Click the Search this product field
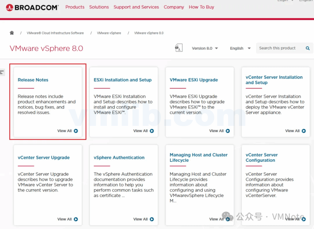The width and height of the screenshot is (314, 229). point(279,48)
